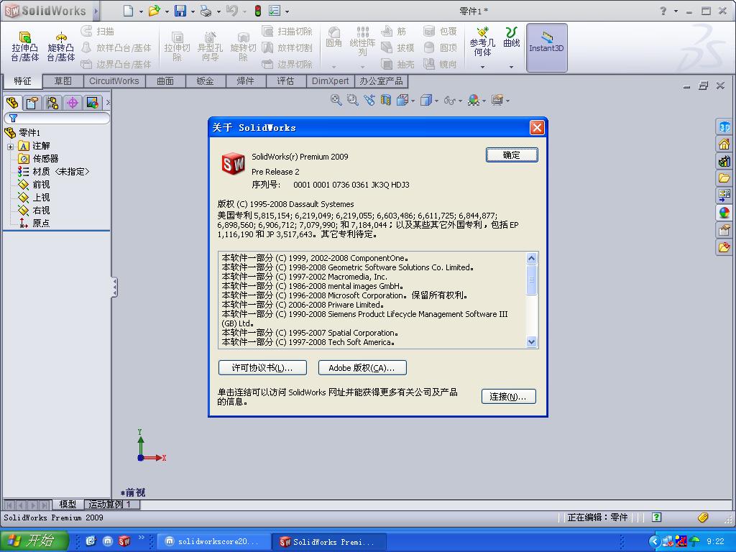This screenshot has width=736, height=552.
Task: Click Adobe 版权(CA)... button
Action: click(x=362, y=367)
